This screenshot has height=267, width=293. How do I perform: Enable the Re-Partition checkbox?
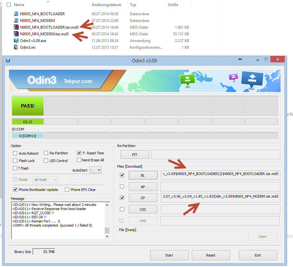click(46, 153)
